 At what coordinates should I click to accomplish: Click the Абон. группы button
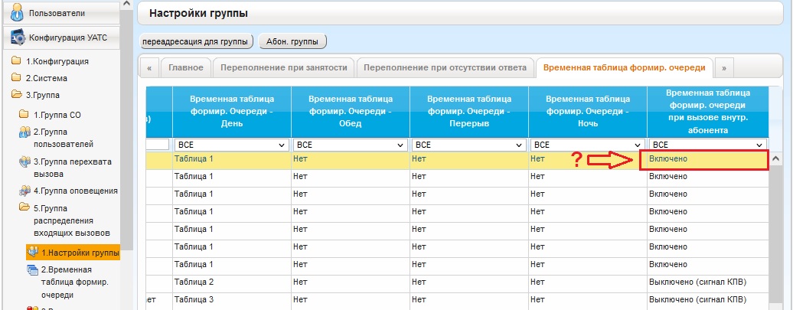pos(292,41)
